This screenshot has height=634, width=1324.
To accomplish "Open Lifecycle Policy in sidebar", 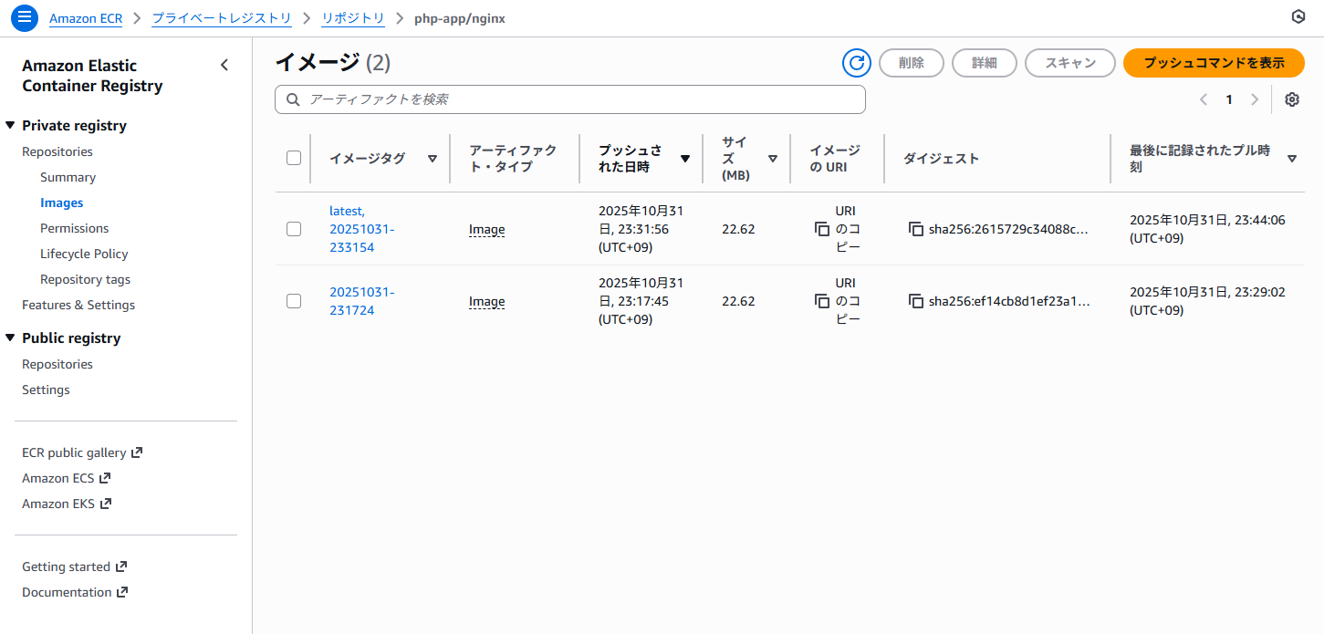I will pyautogui.click(x=84, y=254).
